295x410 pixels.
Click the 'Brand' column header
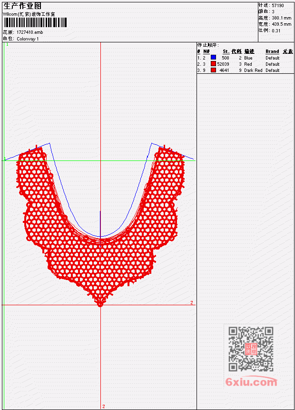pos(272,51)
